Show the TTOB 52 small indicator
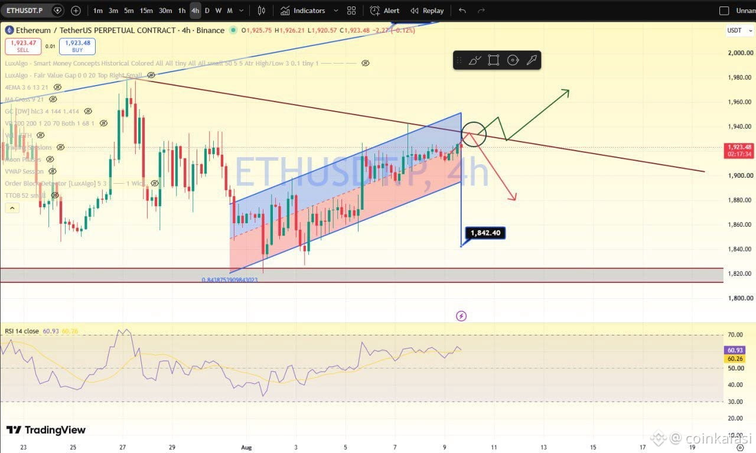Screen dimensions: 756x453 [54, 195]
